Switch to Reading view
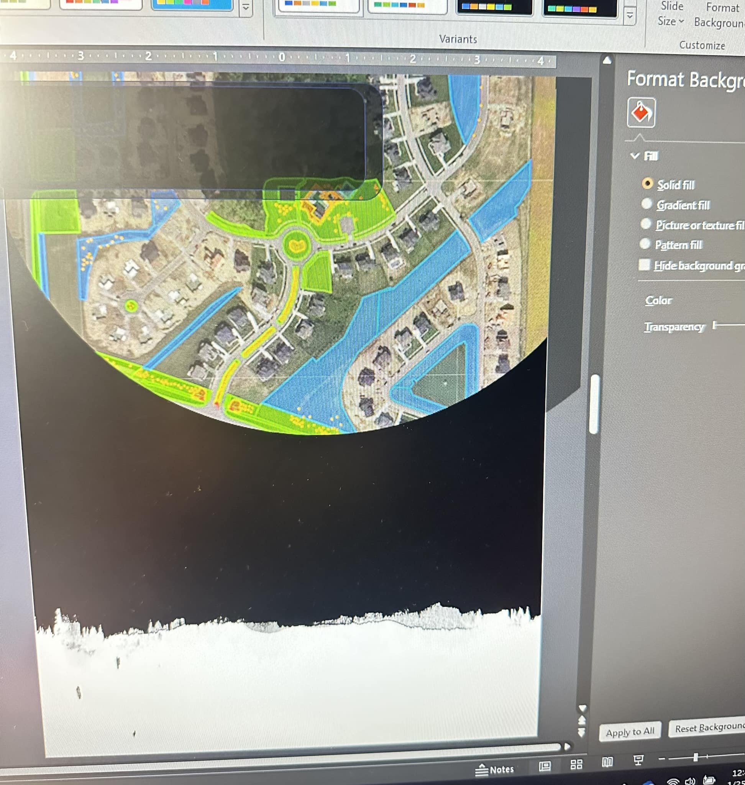Image resolution: width=745 pixels, height=785 pixels. pos(607,762)
